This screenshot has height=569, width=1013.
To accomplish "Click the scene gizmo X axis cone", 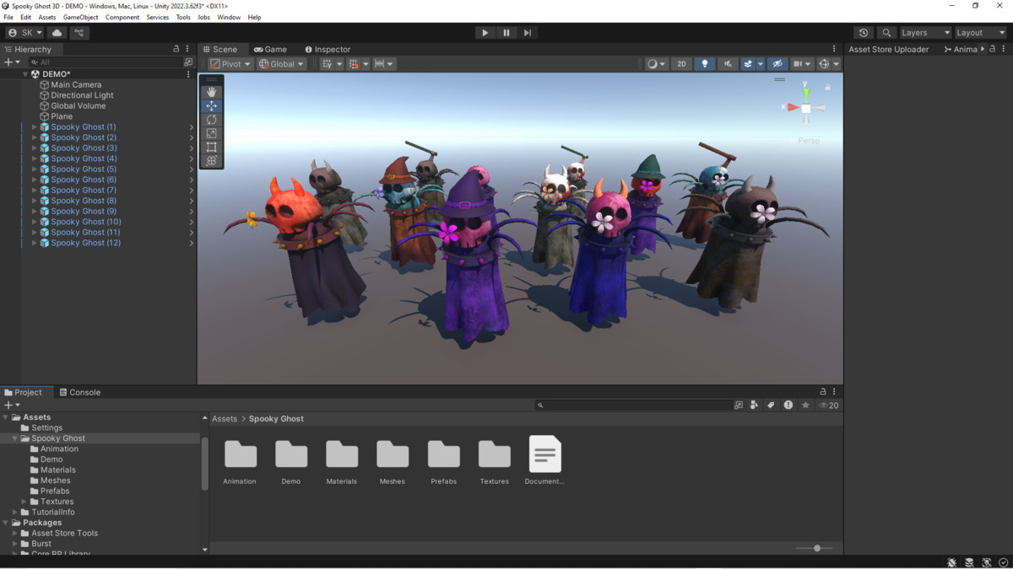I will point(792,108).
